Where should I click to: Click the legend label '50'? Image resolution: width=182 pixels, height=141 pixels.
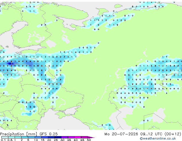pyautogui.click(x=89, y=140)
